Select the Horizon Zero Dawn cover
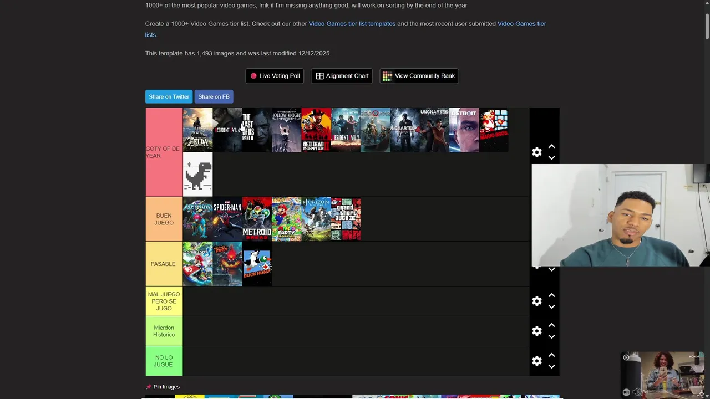The width and height of the screenshot is (710, 399). (x=316, y=219)
